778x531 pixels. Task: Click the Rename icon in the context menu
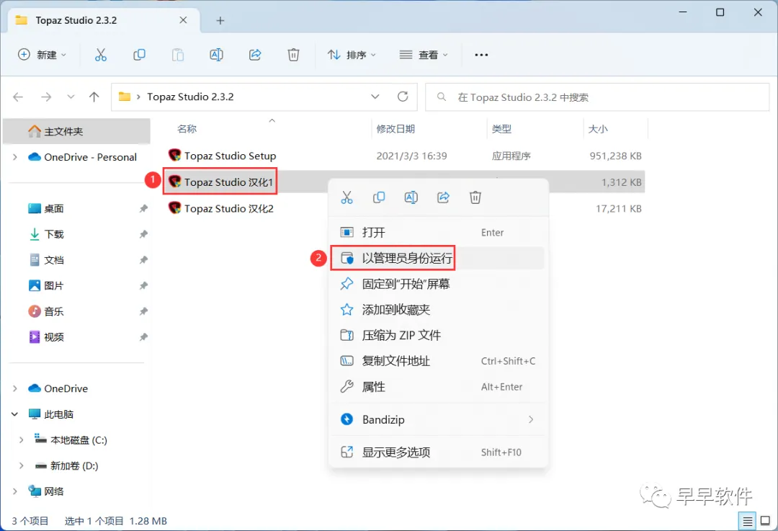[x=411, y=197]
